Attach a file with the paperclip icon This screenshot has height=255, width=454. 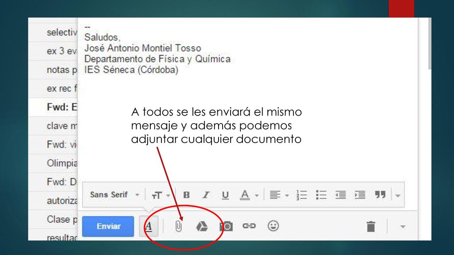pos(178,226)
